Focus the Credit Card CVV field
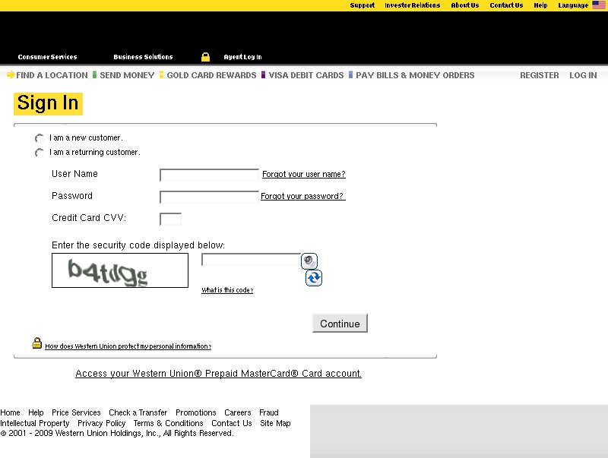 click(x=170, y=219)
